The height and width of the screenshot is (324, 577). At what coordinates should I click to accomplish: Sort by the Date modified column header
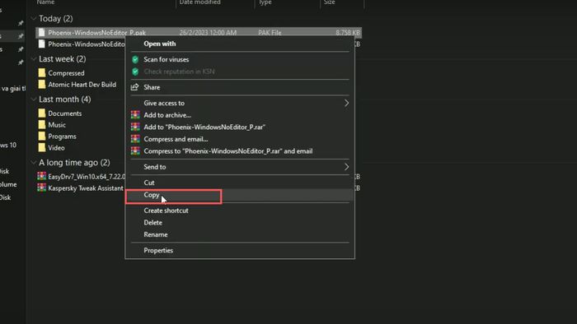pos(199,2)
